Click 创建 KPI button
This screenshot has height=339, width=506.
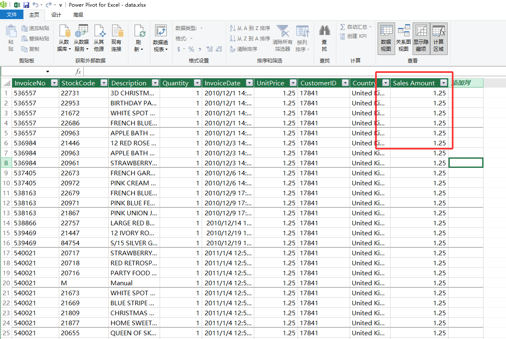click(x=353, y=36)
